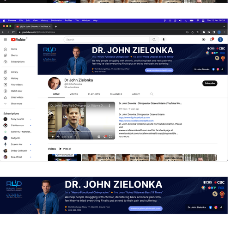Open a new browser tab

tap(56, 26)
